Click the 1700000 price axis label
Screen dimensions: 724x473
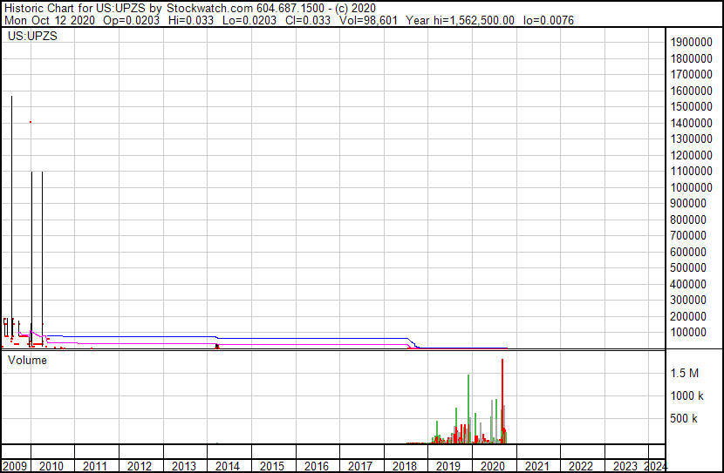click(x=692, y=74)
